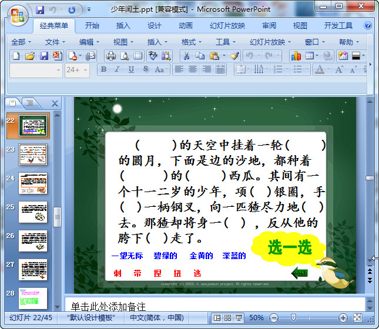The image size is (379, 329).
Task: Click the redo/repeat quick access icon
Action: click(x=72, y=10)
